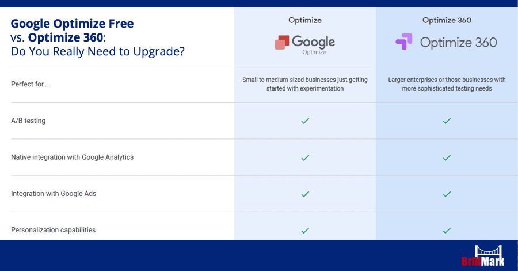Click the A/B testing checkmark under Optimize 360
This screenshot has height=271, width=518.
point(447,121)
